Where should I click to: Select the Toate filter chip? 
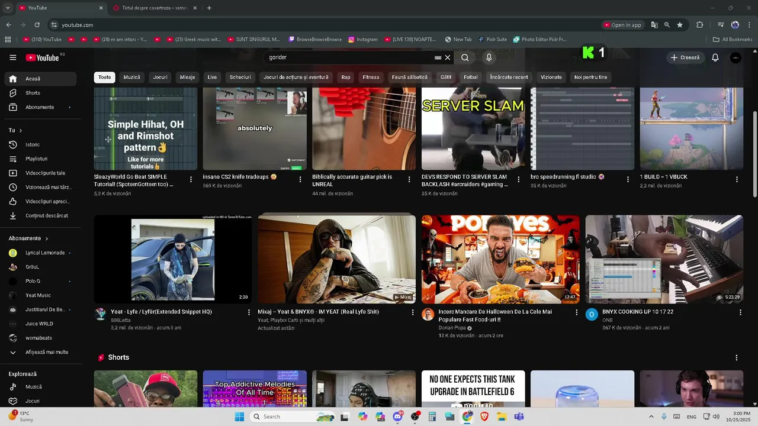104,77
